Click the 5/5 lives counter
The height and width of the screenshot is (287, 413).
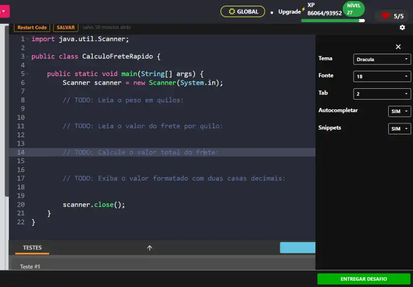(399, 16)
